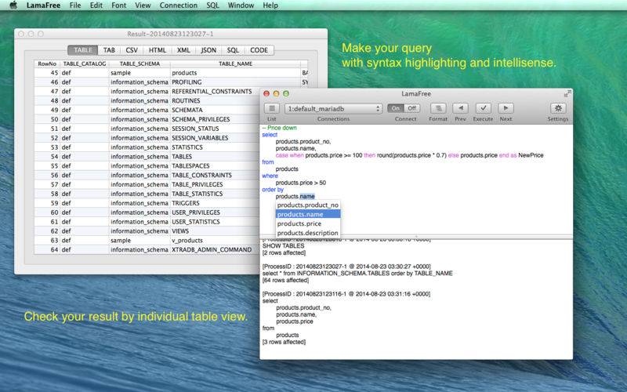
Task: Execute the query with the checkmark button
Action: (x=483, y=108)
